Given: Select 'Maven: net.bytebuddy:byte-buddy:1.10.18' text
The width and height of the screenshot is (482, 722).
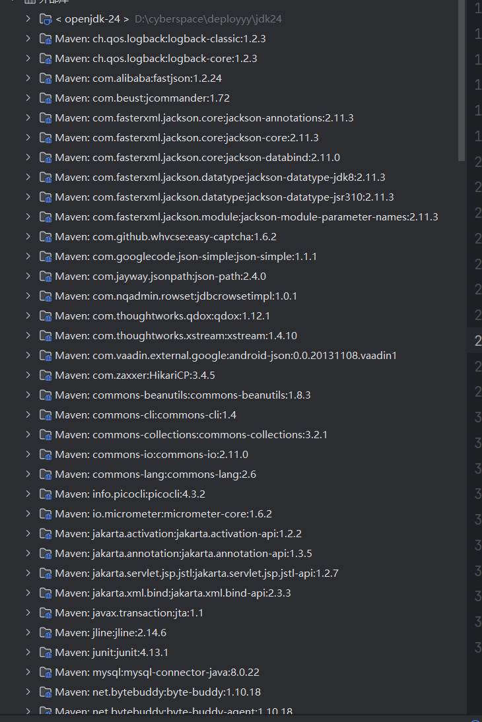Looking at the screenshot, I should 158,692.
